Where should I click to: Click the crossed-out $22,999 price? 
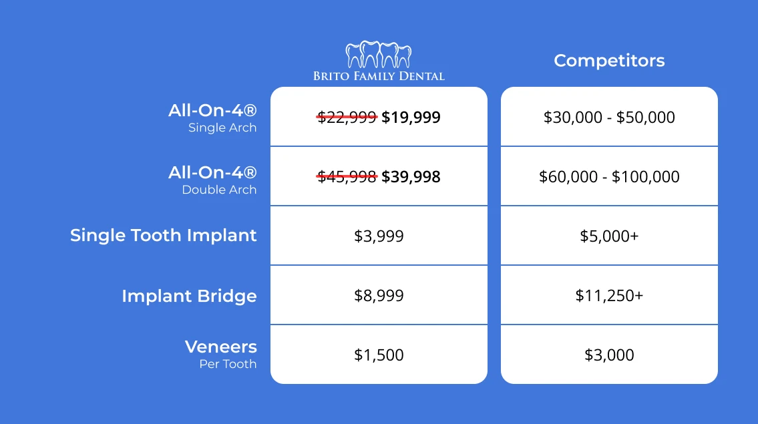[347, 118]
